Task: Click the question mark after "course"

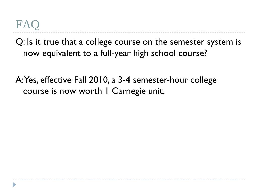Action: point(205,53)
